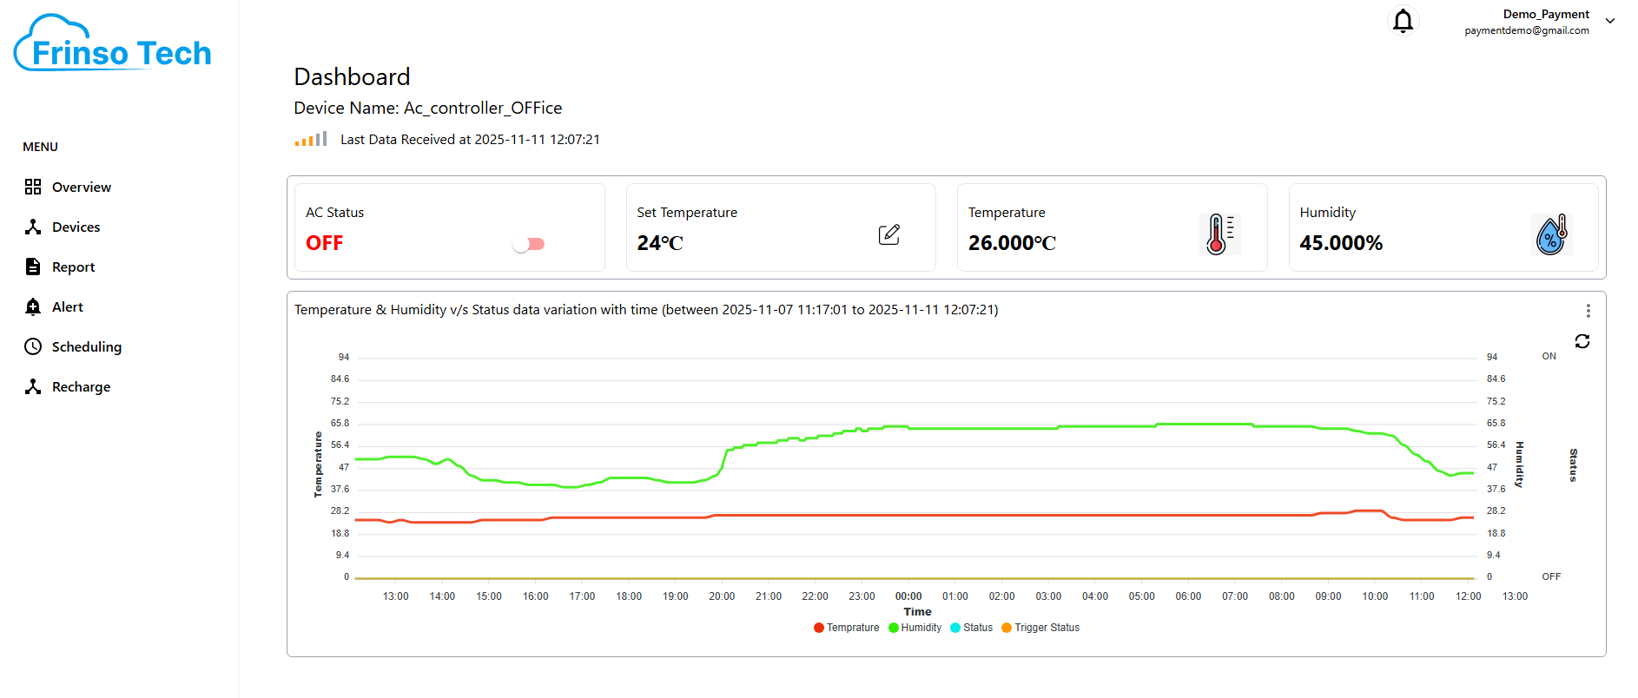Click the orange Trigger Status legend dot
Screen dimensions: 1638x698
pyautogui.click(x=1007, y=628)
